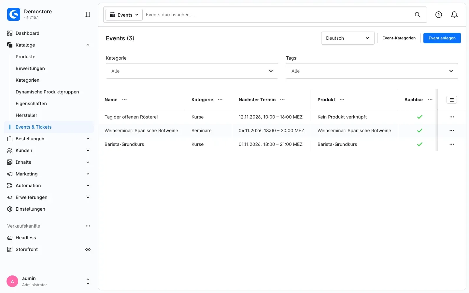This screenshot has width=469, height=293.
Task: Open the Events search type dropdown
Action: (124, 15)
